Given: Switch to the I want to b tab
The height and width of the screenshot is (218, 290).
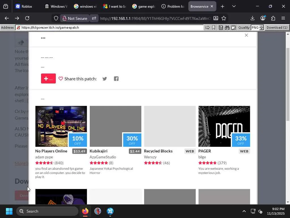Looking at the screenshot, I should click(115, 6).
